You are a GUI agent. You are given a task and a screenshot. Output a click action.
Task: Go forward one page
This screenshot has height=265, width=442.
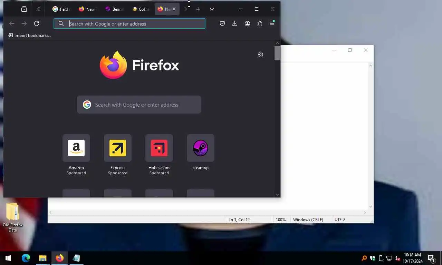pyautogui.click(x=24, y=23)
